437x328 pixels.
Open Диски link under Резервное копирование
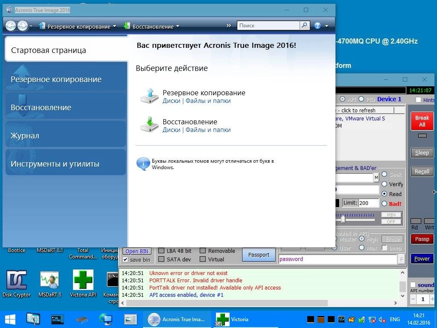[x=172, y=101]
